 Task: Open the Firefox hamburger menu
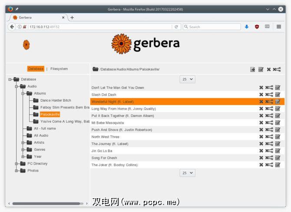278,27
